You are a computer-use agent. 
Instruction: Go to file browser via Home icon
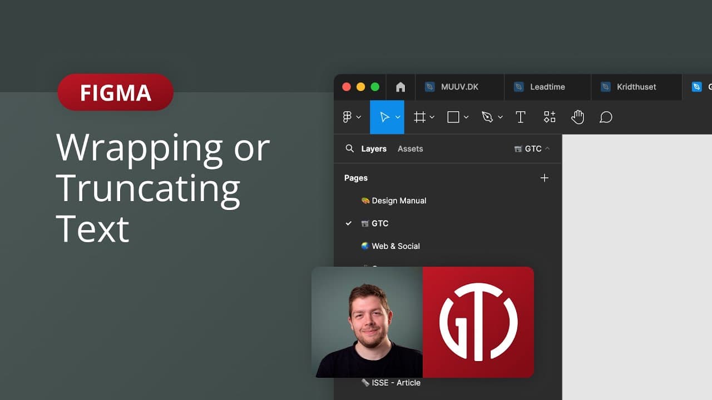point(400,87)
